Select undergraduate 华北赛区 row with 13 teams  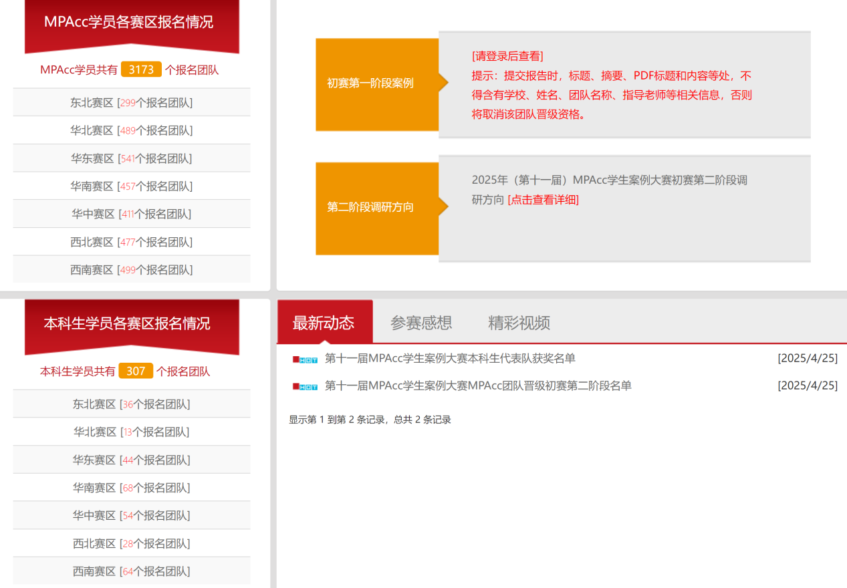point(132,432)
